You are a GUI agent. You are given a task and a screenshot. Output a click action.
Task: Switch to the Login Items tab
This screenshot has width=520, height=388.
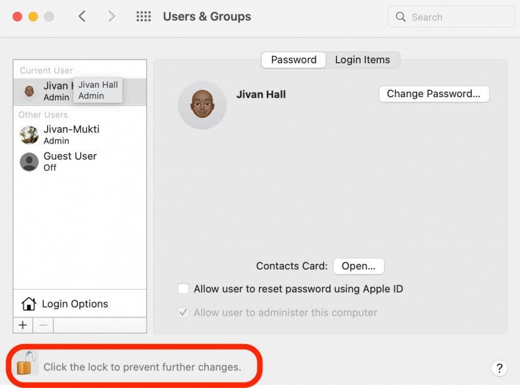[x=363, y=60]
